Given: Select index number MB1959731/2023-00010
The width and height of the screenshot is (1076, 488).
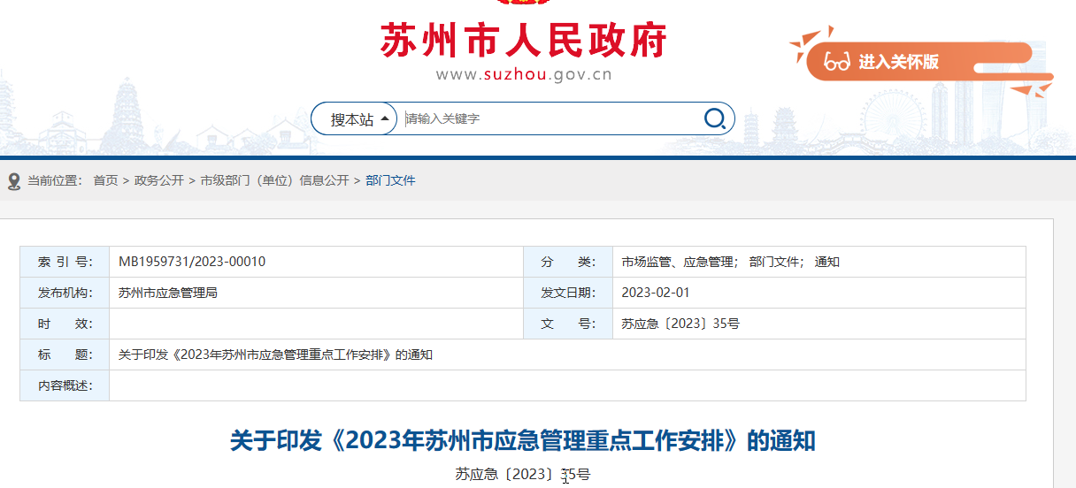Looking at the screenshot, I should pyautogui.click(x=192, y=262).
